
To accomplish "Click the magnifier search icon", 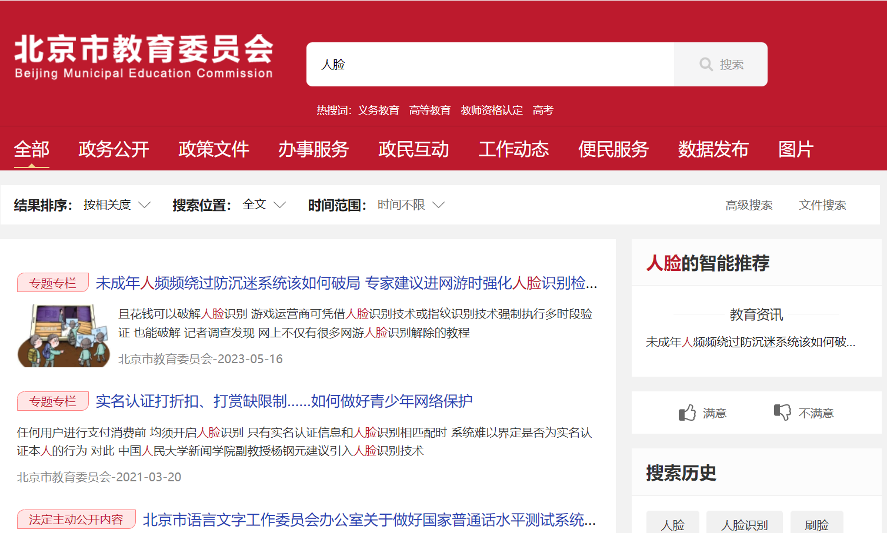I will 706,65.
